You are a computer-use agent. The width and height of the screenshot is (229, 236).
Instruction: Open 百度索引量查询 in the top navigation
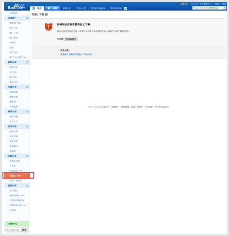coord(98,8)
